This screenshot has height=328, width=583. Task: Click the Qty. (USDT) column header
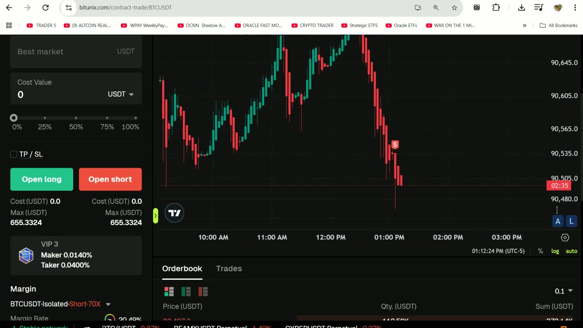pyautogui.click(x=399, y=307)
